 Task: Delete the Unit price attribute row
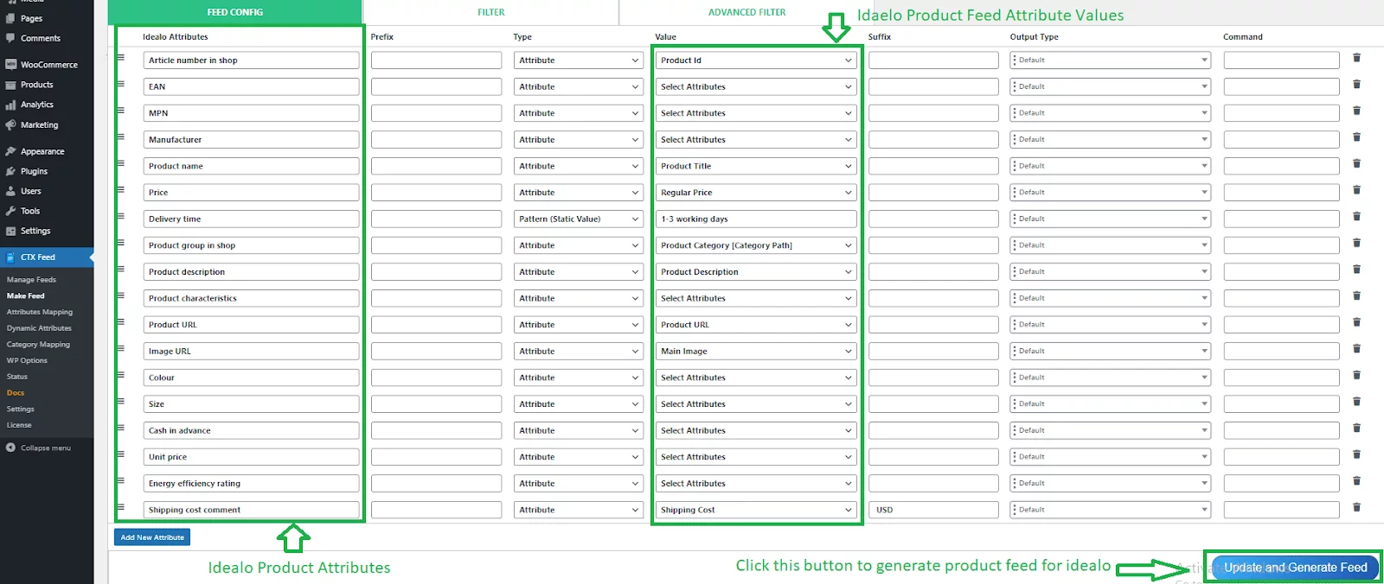coord(1356,454)
